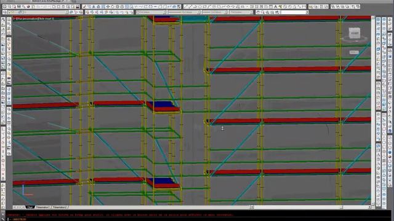The width and height of the screenshot is (394, 221).
Task: Open the lineweight control dropdown
Action: [x=225, y=12]
